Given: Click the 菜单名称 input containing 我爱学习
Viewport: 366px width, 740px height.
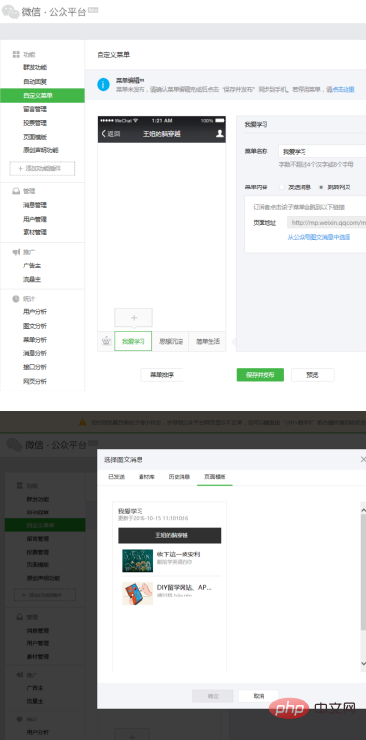Looking at the screenshot, I should tap(322, 152).
